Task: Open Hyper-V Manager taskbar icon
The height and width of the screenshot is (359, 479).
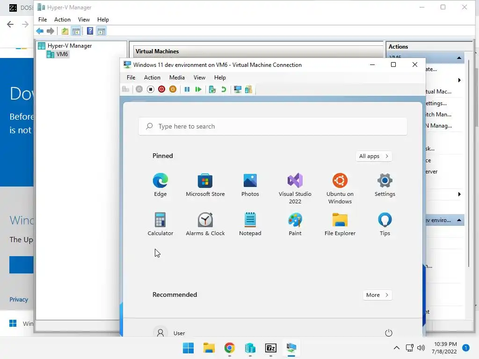Action: [x=250, y=348]
